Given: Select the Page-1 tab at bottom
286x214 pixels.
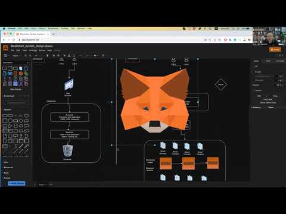Looking at the screenshot, I should (x=42, y=184).
